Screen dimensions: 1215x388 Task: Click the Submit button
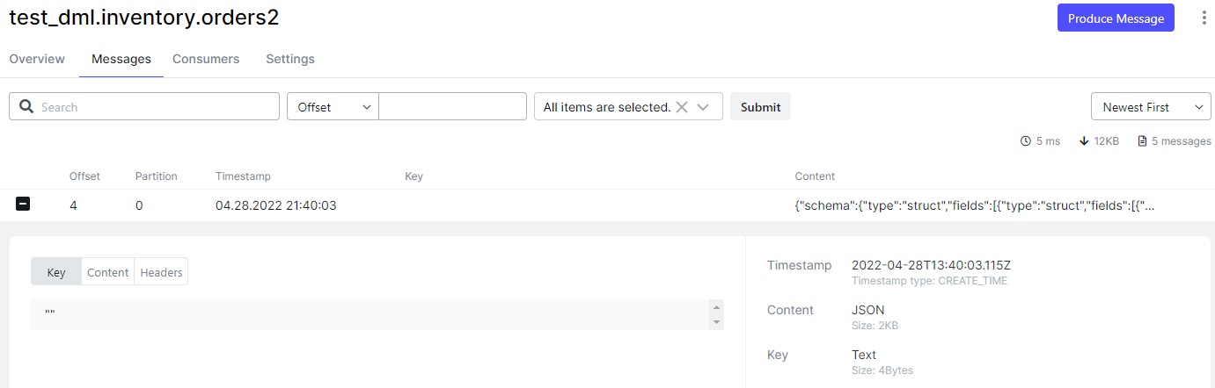tap(760, 106)
